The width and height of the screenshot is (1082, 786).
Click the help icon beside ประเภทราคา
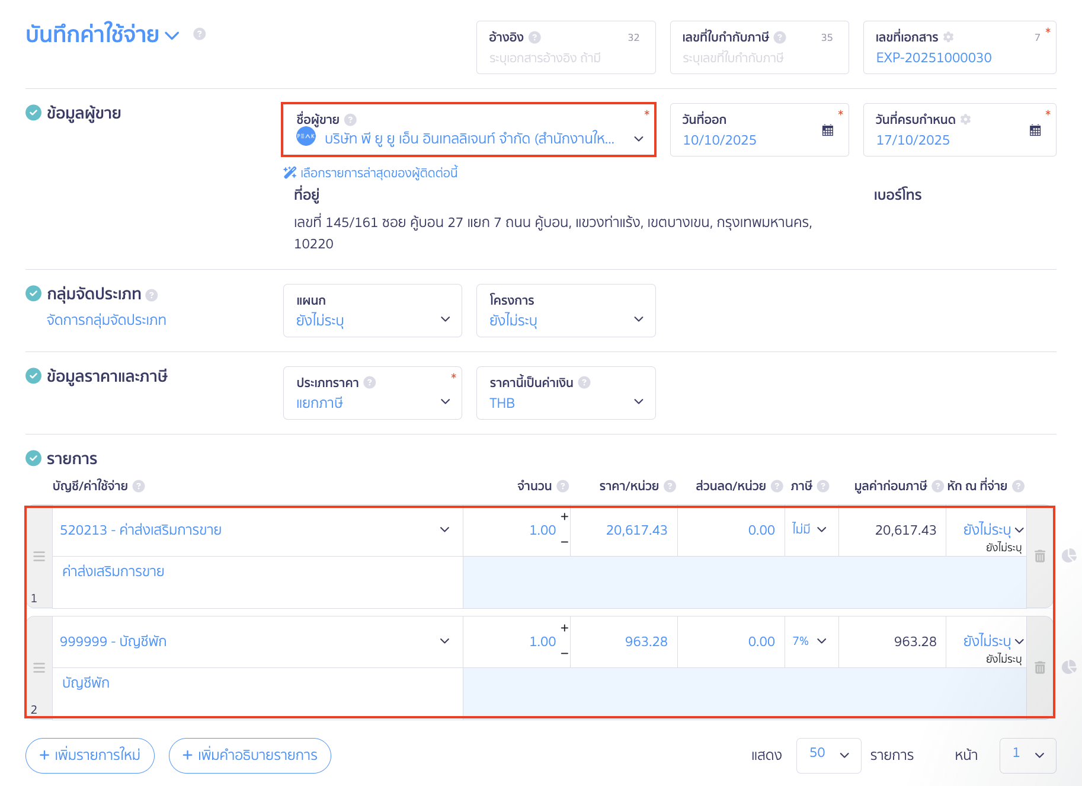click(x=370, y=383)
